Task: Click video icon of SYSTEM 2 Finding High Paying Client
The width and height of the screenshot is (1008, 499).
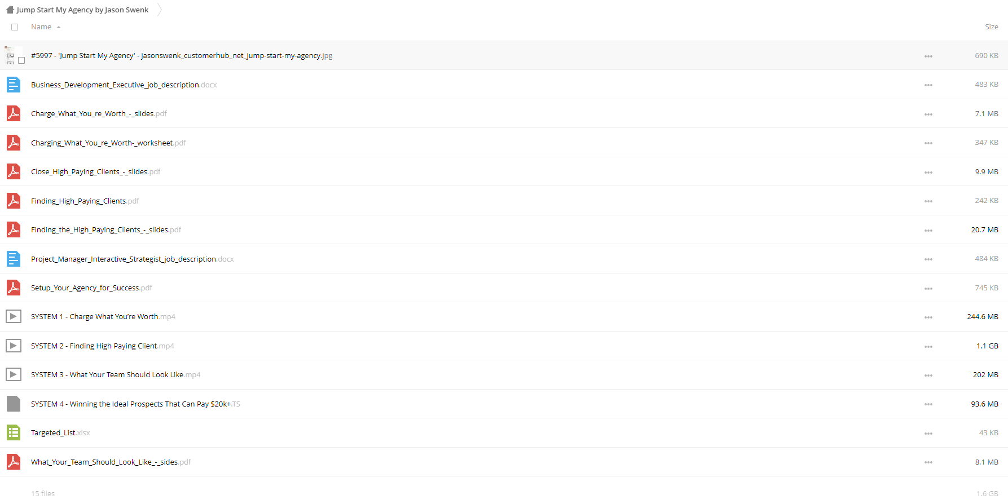Action: point(14,346)
